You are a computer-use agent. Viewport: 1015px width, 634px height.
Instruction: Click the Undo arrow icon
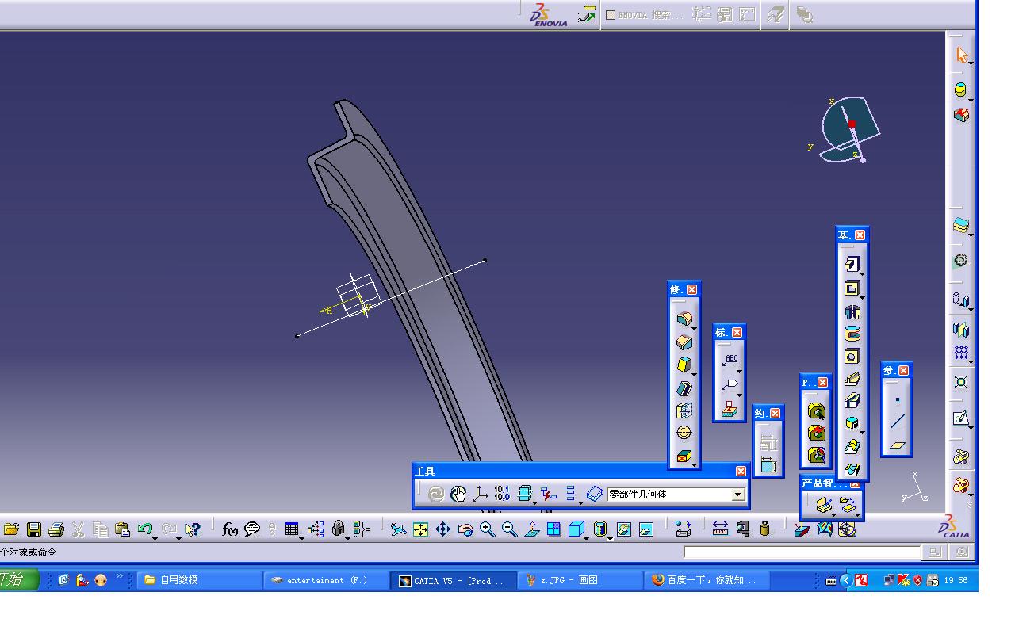(144, 529)
